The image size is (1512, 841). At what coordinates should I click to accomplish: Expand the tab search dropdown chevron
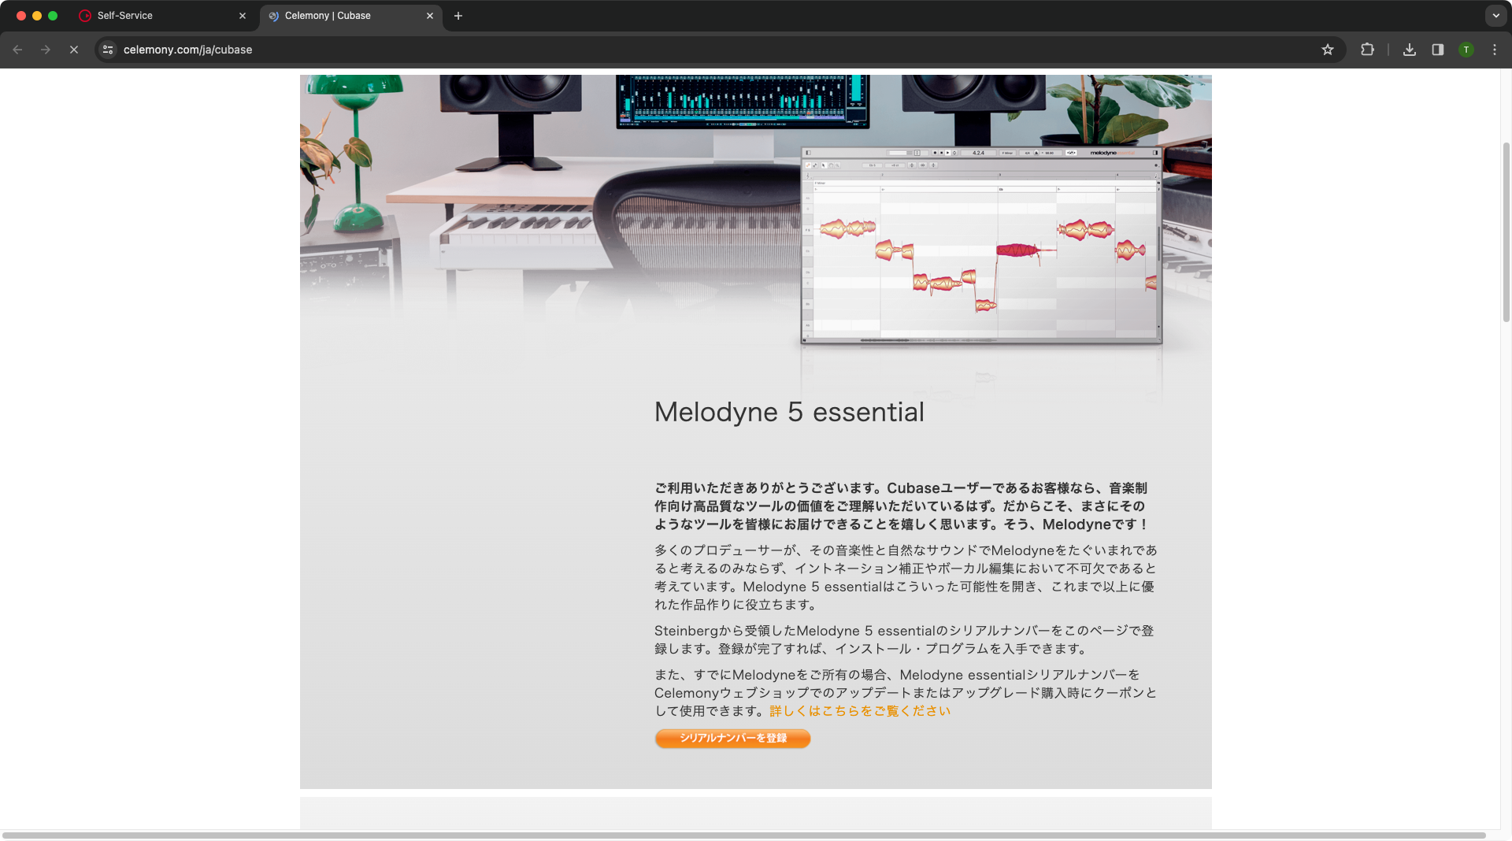(x=1495, y=16)
